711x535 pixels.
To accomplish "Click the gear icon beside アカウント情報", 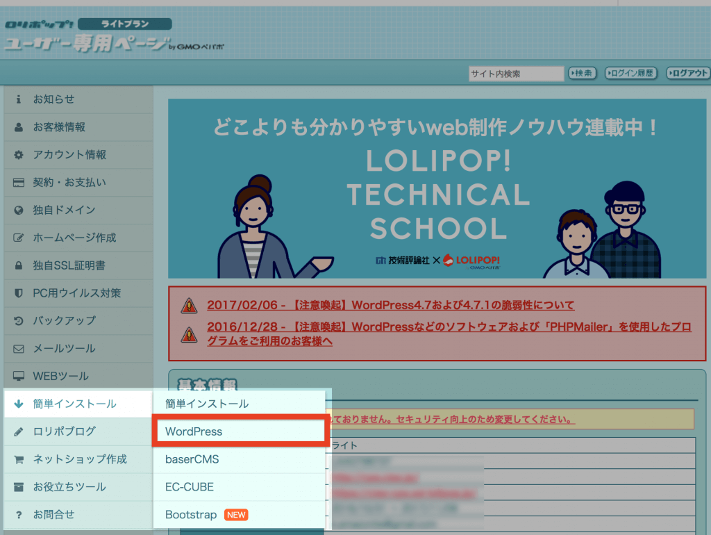I will tap(18, 155).
